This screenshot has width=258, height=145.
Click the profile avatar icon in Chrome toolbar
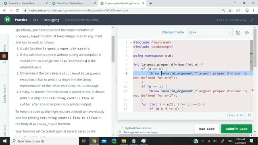coord(247,10)
